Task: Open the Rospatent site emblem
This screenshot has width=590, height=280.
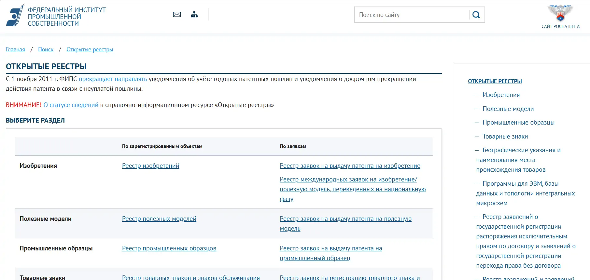Action: pos(560,13)
